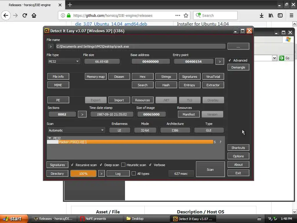Open the File type PE32 dropdown
The width and height of the screenshot is (297, 223).
click(x=64, y=62)
